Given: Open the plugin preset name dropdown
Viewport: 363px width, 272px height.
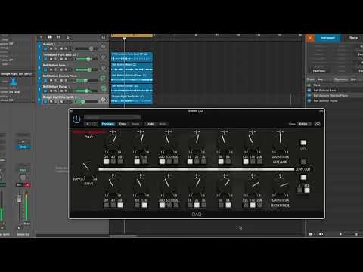Looking at the screenshot, I should pos(112,117).
